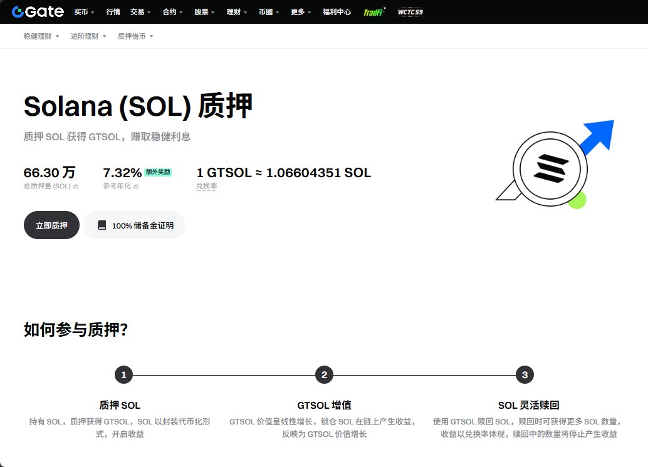648x467 pixels.
Task: Expand the 交易 dropdown
Action: 140,12
